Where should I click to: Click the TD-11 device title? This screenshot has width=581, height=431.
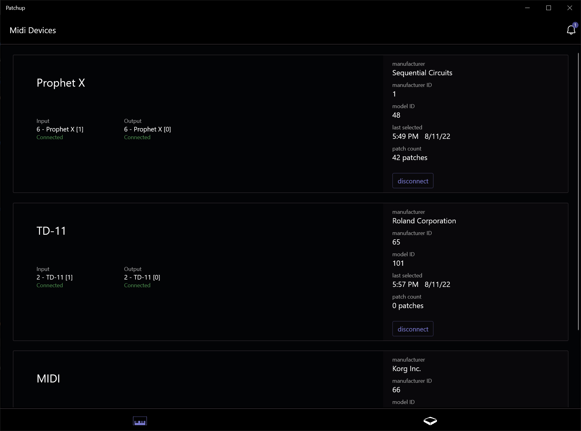point(51,231)
